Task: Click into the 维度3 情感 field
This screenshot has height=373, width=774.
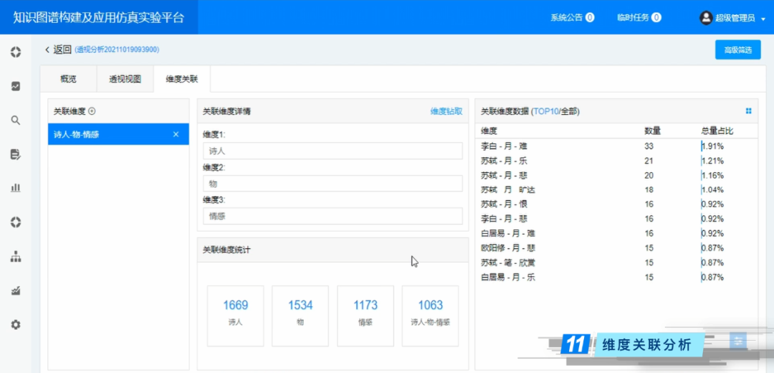Action: point(333,216)
